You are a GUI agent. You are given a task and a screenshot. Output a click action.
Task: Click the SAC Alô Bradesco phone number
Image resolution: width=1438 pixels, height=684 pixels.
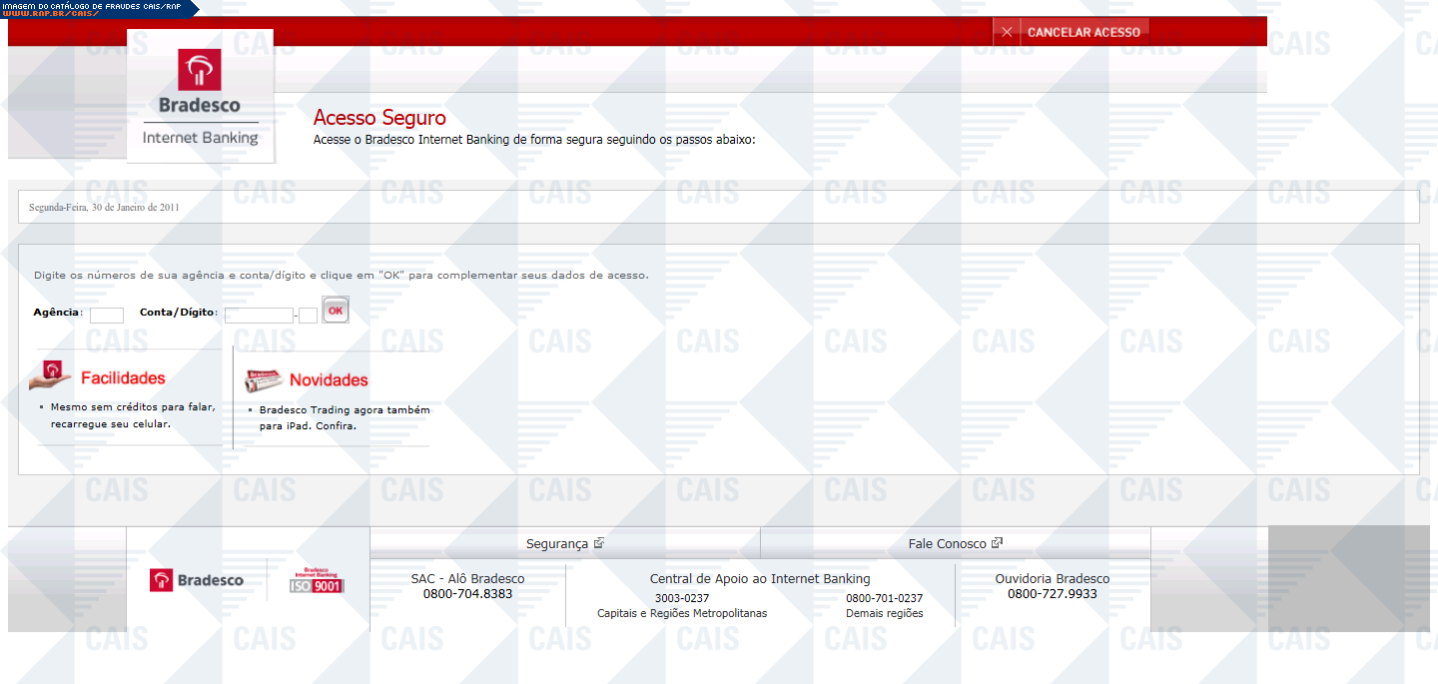[467, 593]
